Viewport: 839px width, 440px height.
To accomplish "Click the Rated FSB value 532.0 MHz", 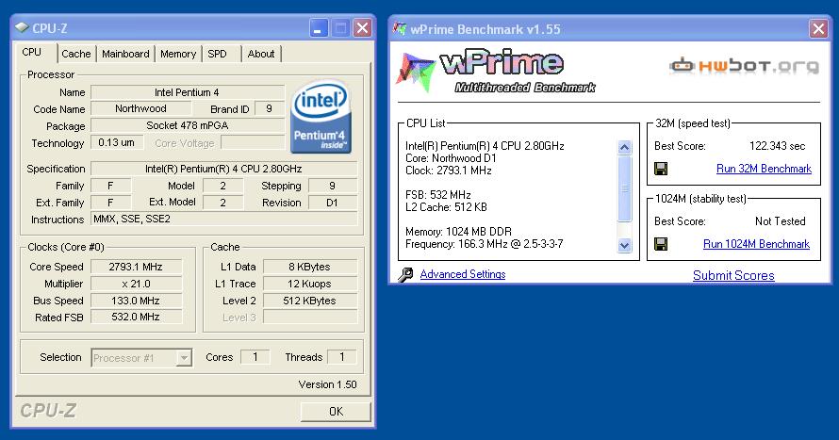I will click(x=136, y=317).
